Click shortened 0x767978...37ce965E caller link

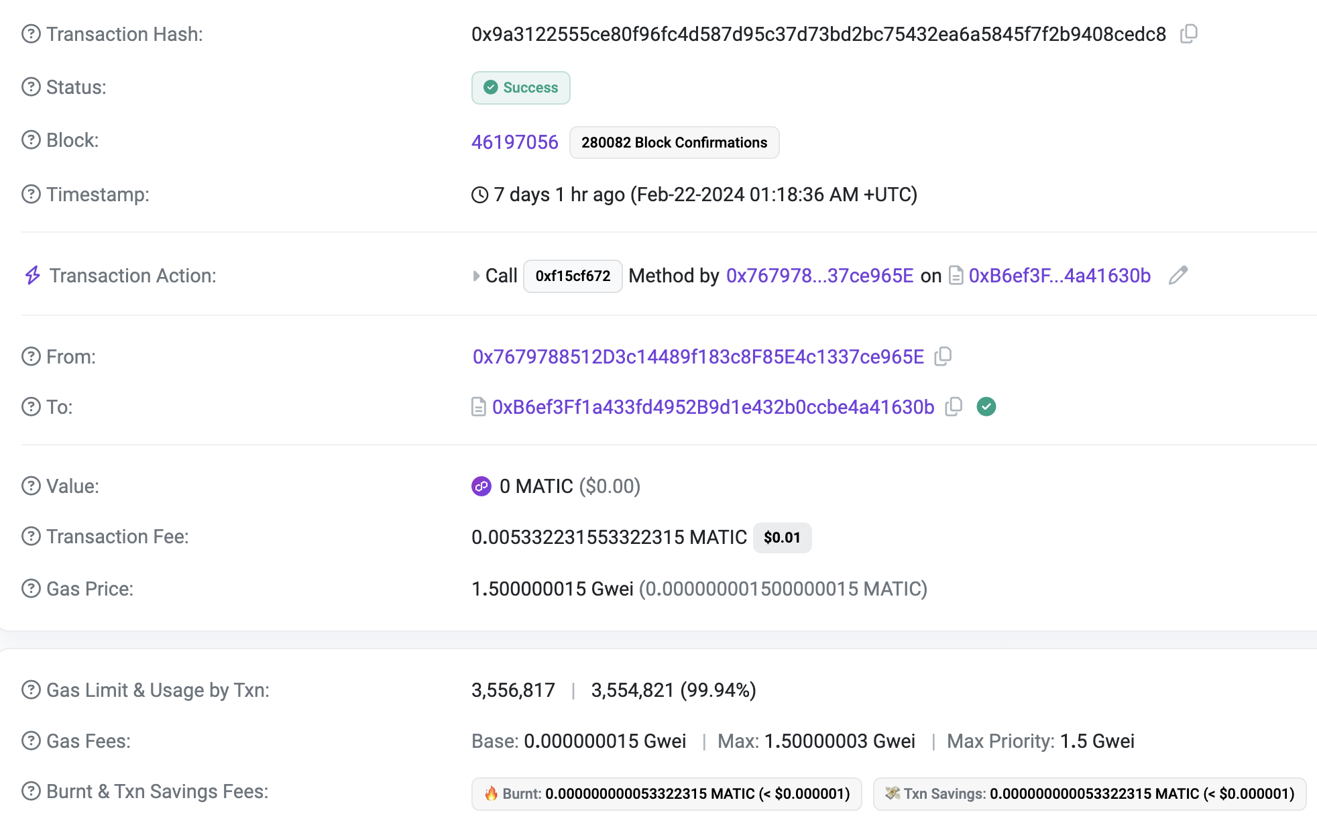[x=819, y=276]
